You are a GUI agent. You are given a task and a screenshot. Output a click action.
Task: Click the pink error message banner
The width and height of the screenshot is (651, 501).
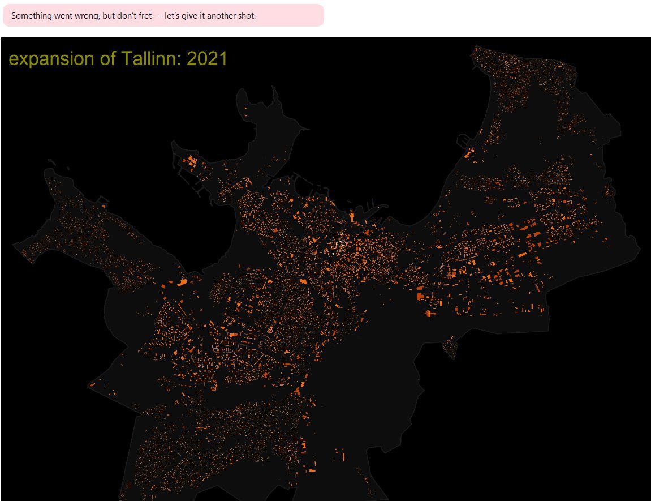click(x=163, y=15)
